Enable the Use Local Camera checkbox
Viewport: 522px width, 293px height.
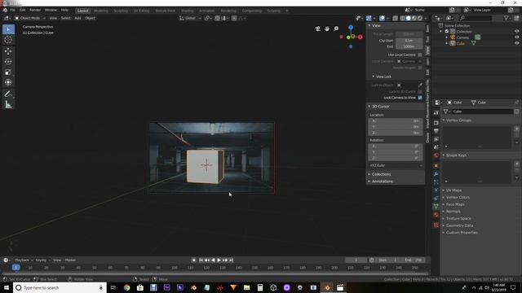420,55
